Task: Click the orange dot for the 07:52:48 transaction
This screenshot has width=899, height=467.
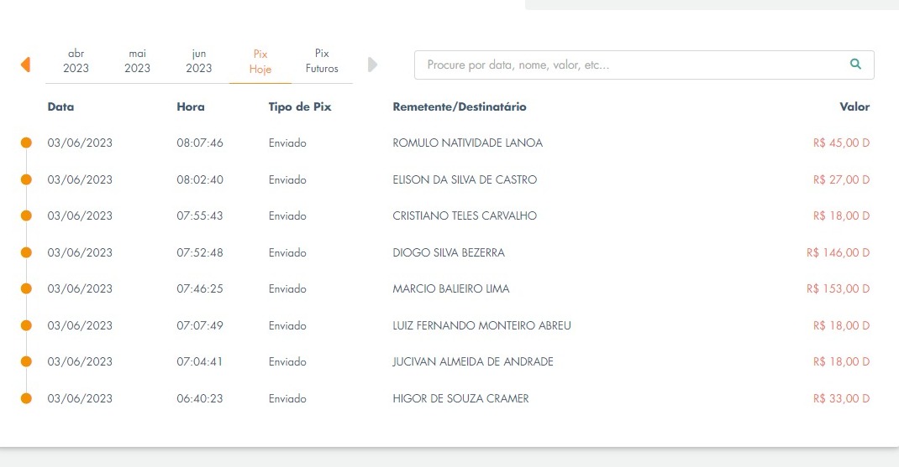Action: [x=26, y=252]
